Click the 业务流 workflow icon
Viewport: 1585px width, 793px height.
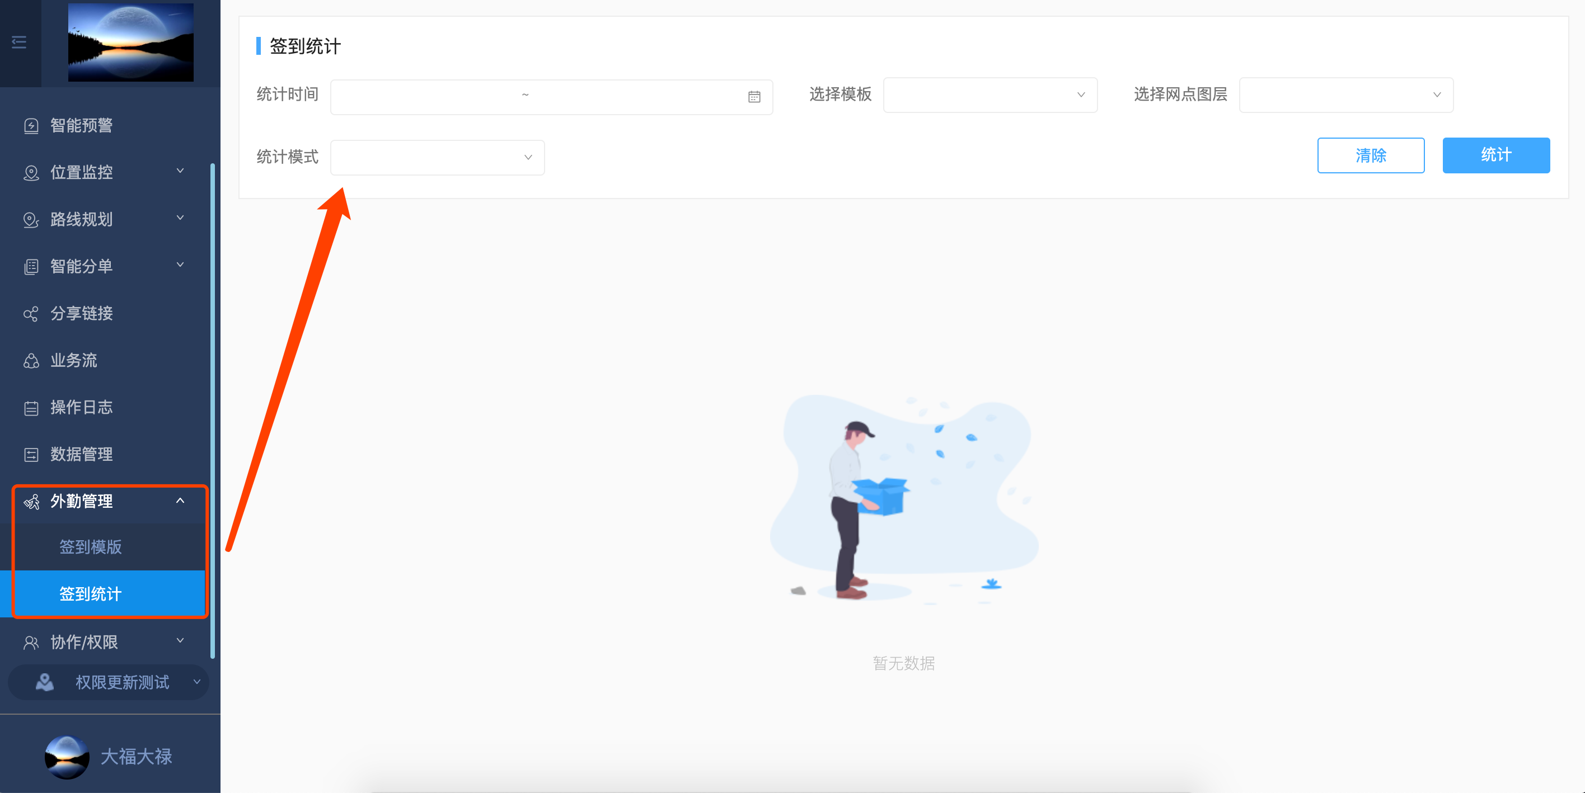click(31, 361)
